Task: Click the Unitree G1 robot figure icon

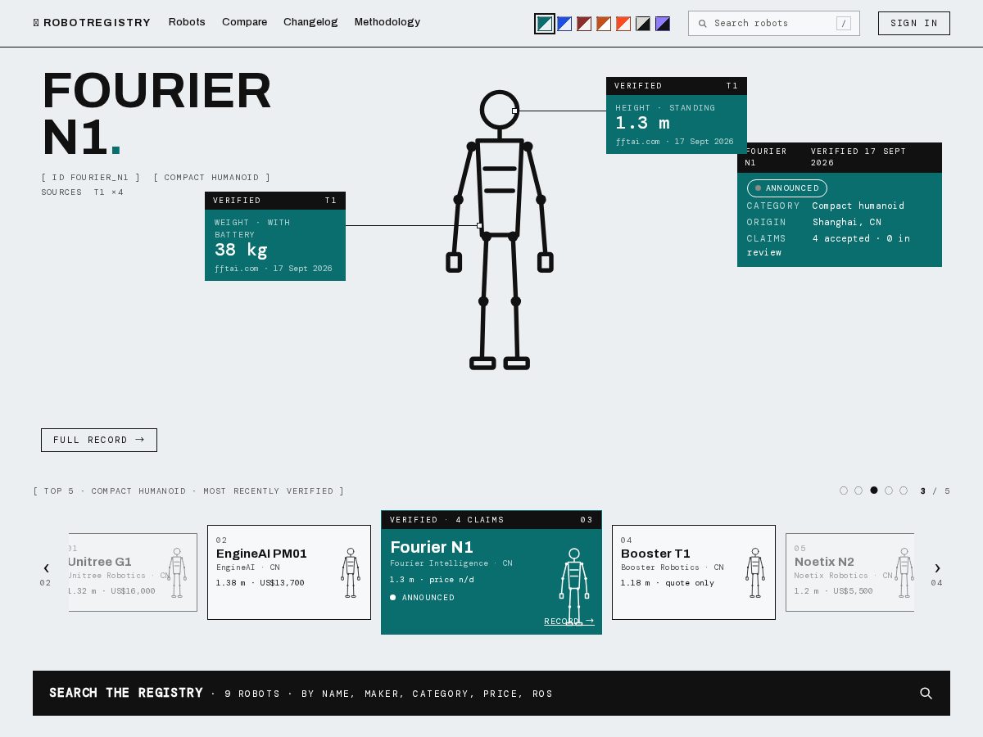Action: coord(177,572)
